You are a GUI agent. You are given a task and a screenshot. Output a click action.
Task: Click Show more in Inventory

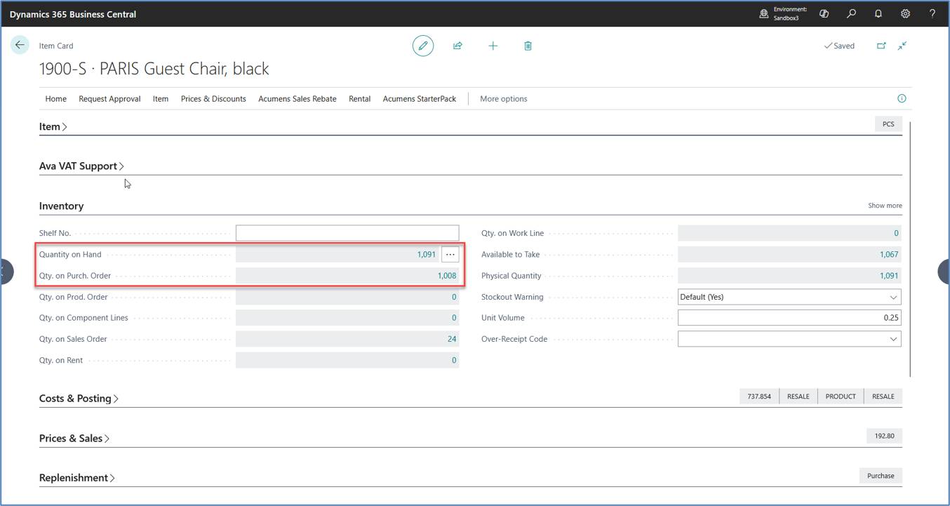point(885,206)
